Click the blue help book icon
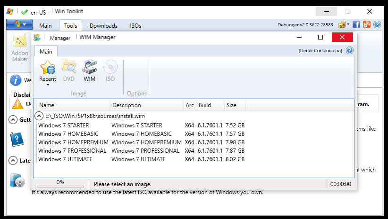This screenshot has width=388, height=219. point(17,140)
